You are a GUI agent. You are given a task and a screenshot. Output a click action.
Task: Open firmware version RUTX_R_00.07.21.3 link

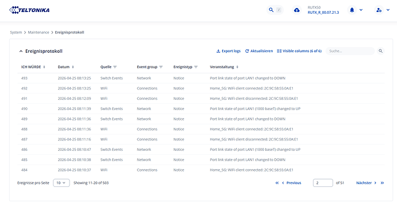pyautogui.click(x=323, y=13)
